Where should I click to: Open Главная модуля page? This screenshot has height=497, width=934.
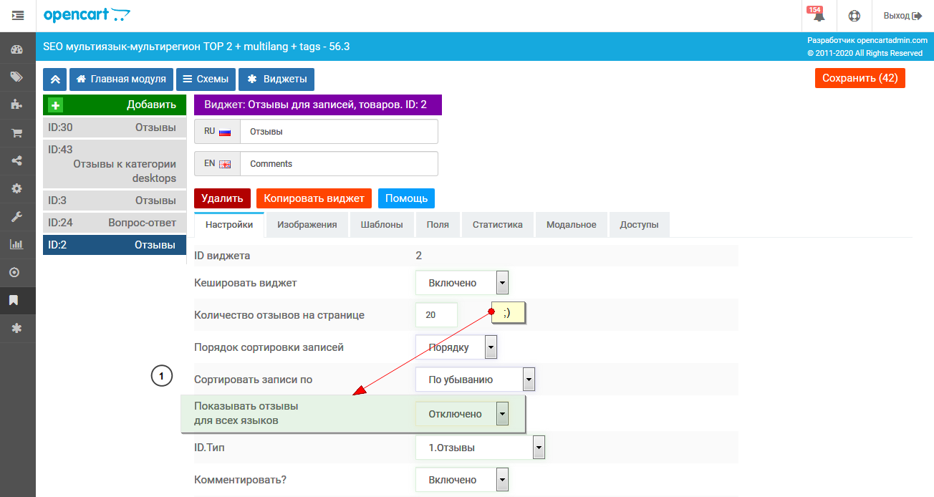coord(121,79)
